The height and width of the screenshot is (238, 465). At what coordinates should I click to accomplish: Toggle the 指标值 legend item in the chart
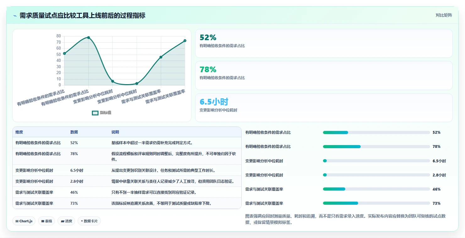(x=101, y=113)
